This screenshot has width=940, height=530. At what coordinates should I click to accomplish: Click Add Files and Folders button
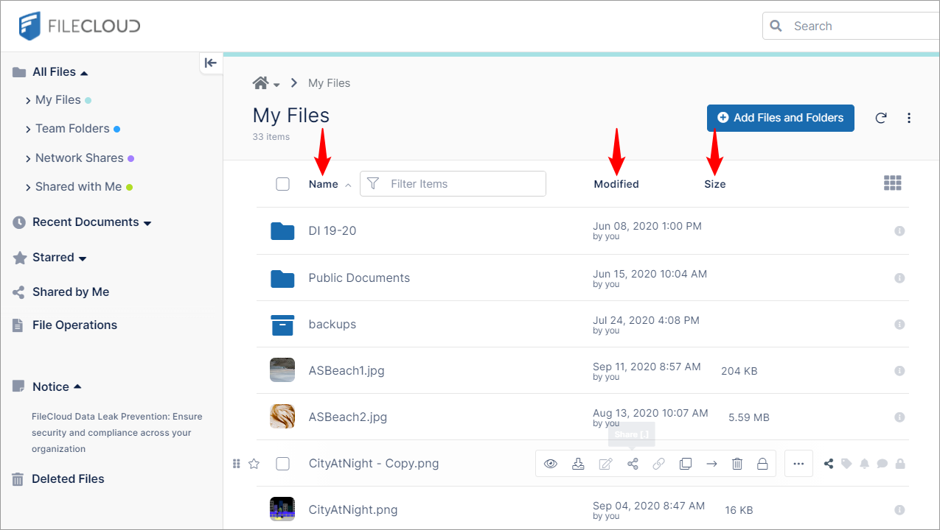coord(780,118)
